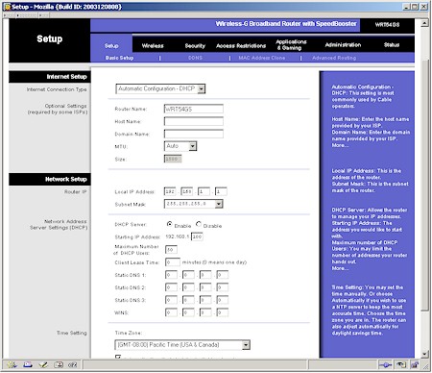Viewport: 432px width, 373px height.
Task: Click More link under Domain Name help
Action: tap(340, 145)
